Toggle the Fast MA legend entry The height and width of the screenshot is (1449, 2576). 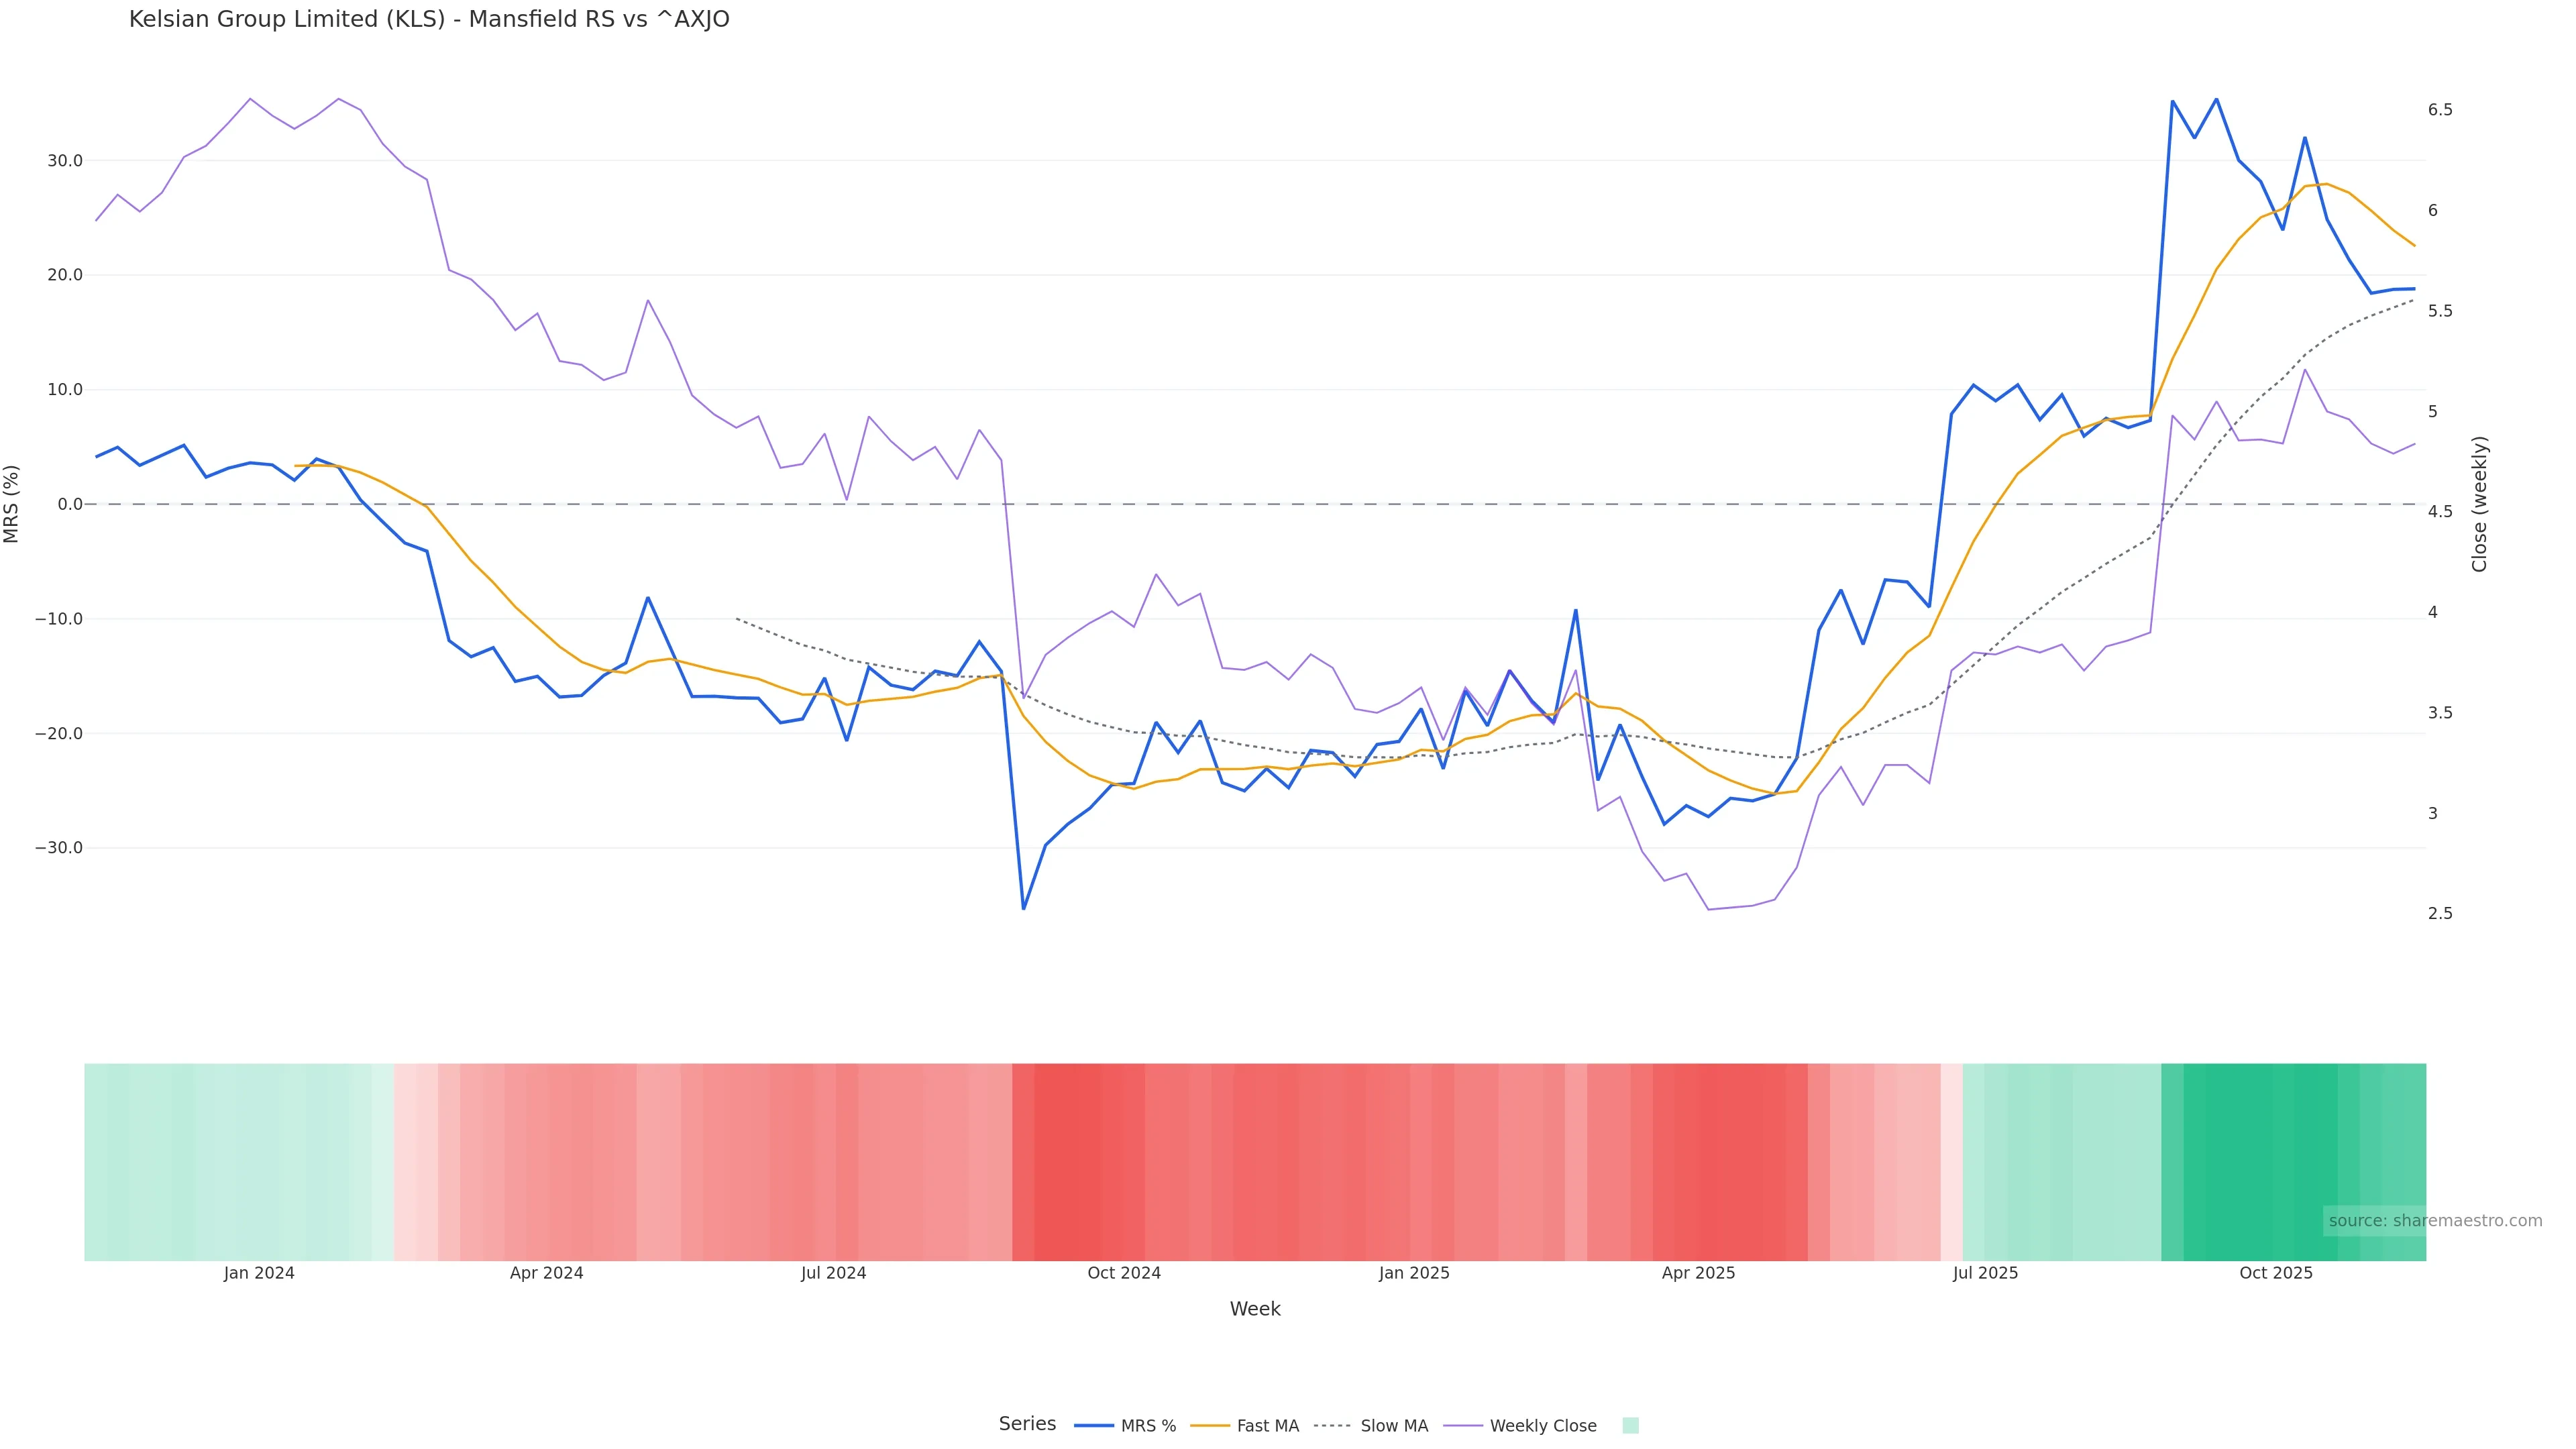tap(1267, 1426)
